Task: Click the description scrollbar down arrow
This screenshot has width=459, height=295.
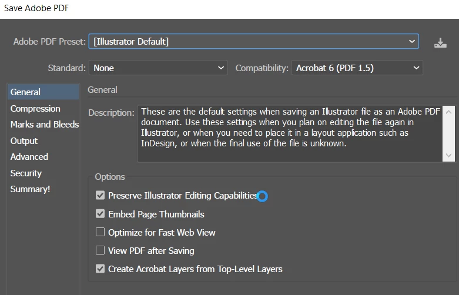Action: [x=449, y=155]
